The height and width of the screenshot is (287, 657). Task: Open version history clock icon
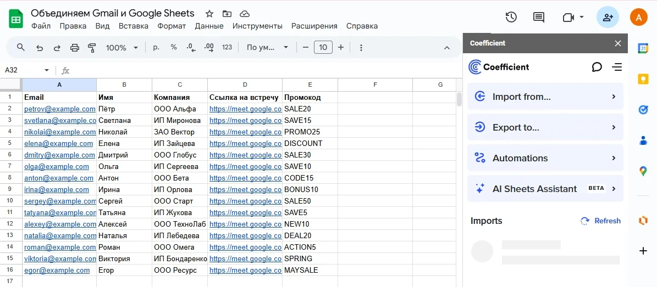pos(511,18)
